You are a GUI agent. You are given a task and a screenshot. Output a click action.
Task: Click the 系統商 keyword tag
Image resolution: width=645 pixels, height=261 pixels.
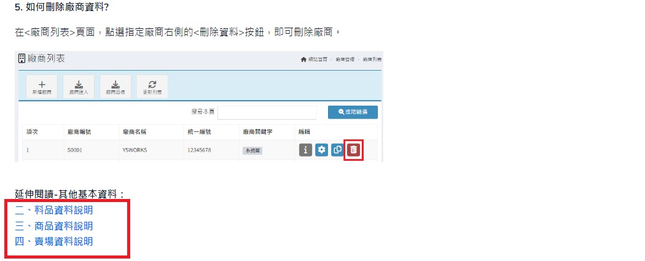(x=252, y=150)
